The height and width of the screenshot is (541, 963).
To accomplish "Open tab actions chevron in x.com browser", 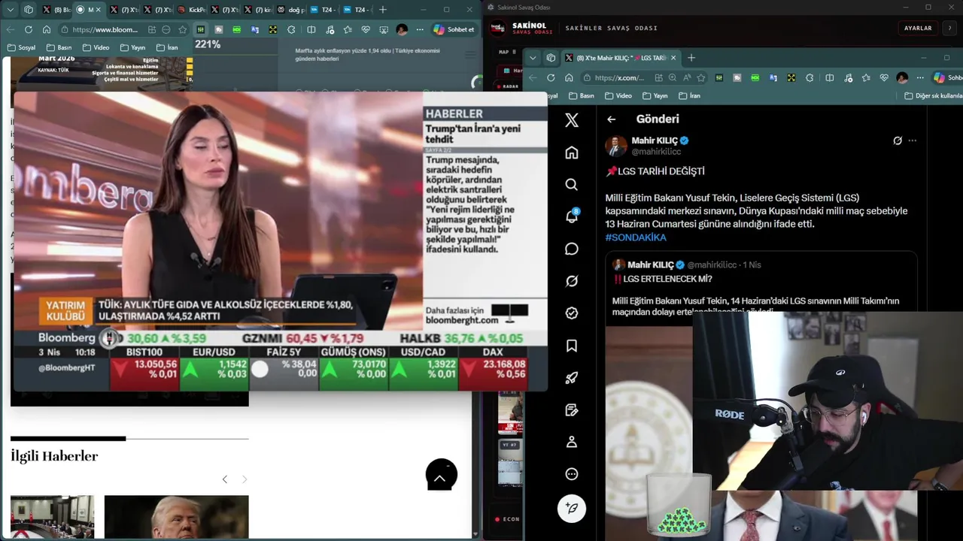I will pos(533,58).
